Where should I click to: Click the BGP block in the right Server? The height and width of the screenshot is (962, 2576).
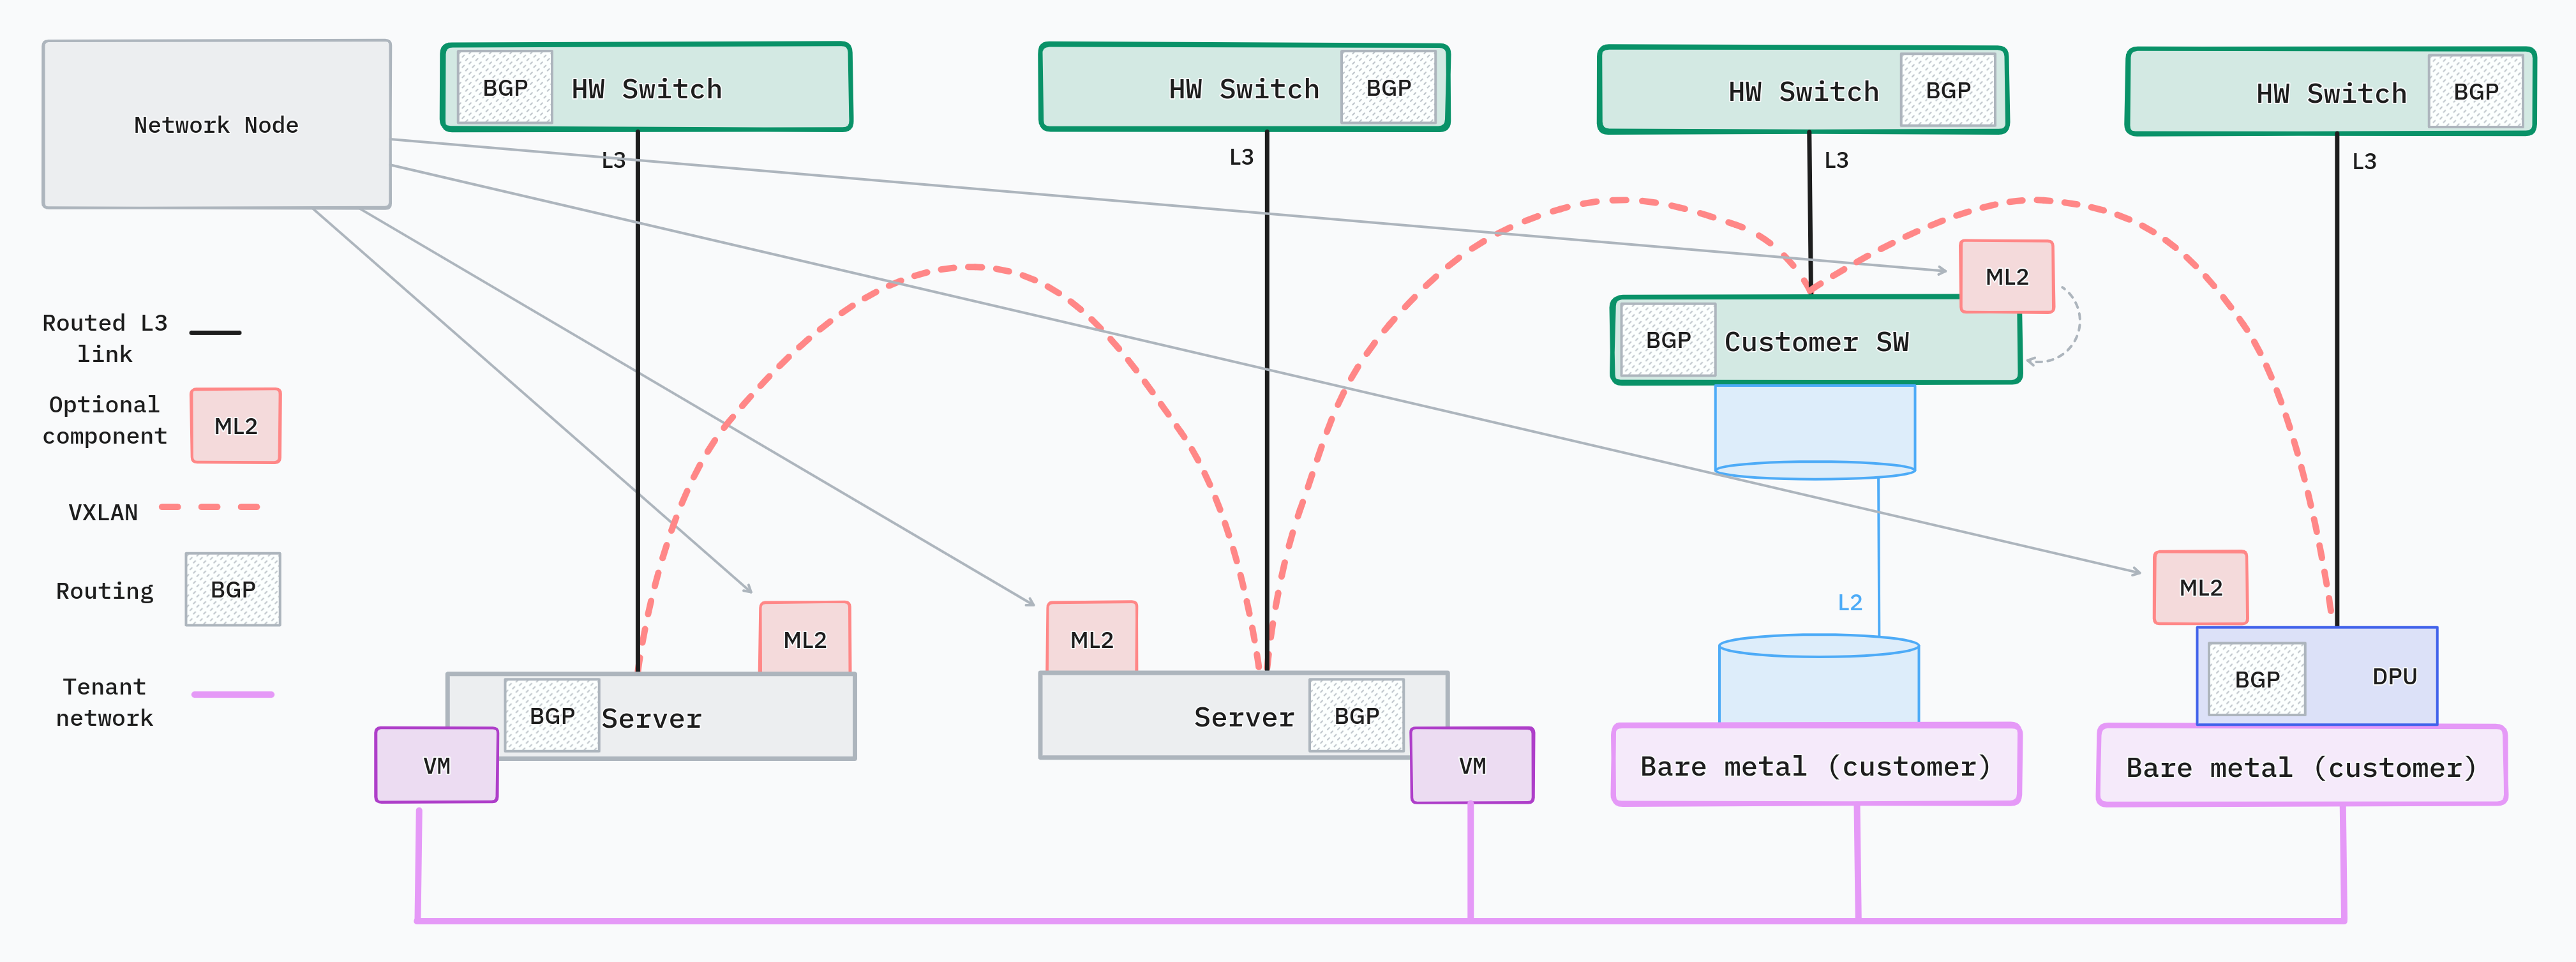pyautogui.click(x=1356, y=716)
